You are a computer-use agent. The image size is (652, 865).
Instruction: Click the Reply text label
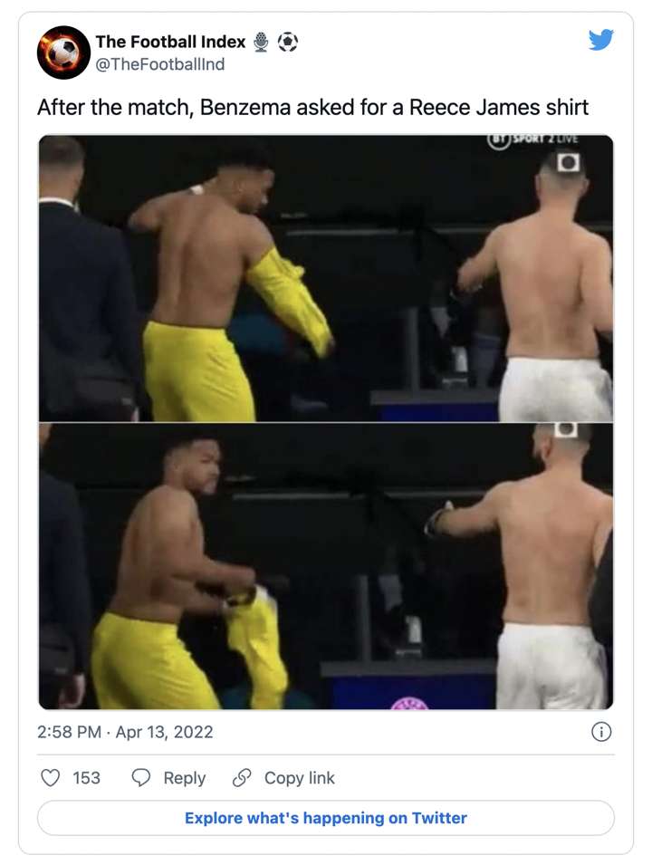tap(184, 778)
